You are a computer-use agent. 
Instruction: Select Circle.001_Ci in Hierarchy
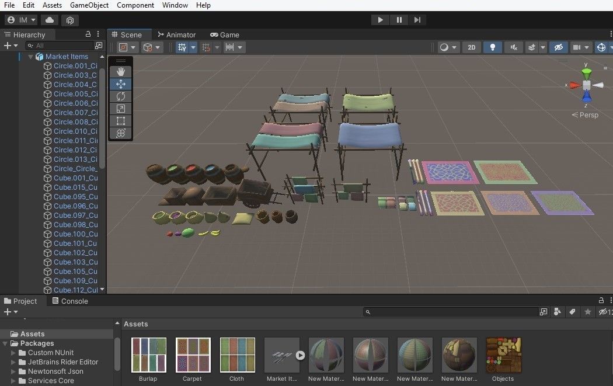coord(71,66)
